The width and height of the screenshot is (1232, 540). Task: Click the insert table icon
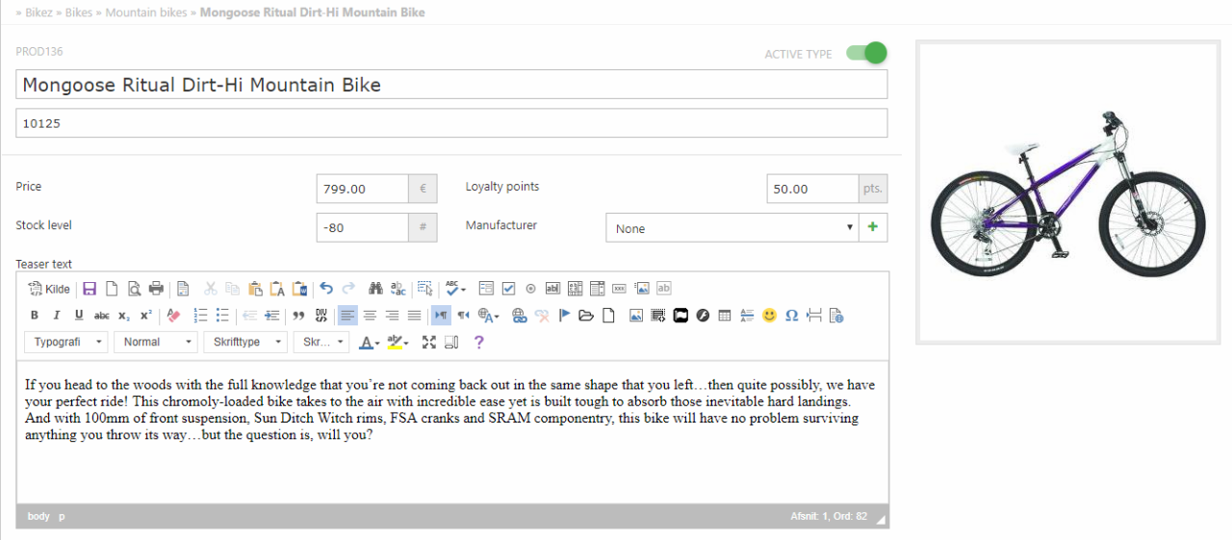[x=725, y=315]
